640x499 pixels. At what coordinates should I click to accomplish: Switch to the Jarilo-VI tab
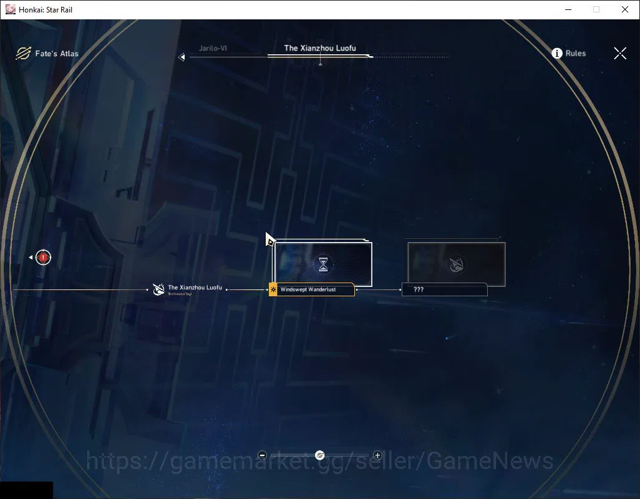click(x=213, y=48)
